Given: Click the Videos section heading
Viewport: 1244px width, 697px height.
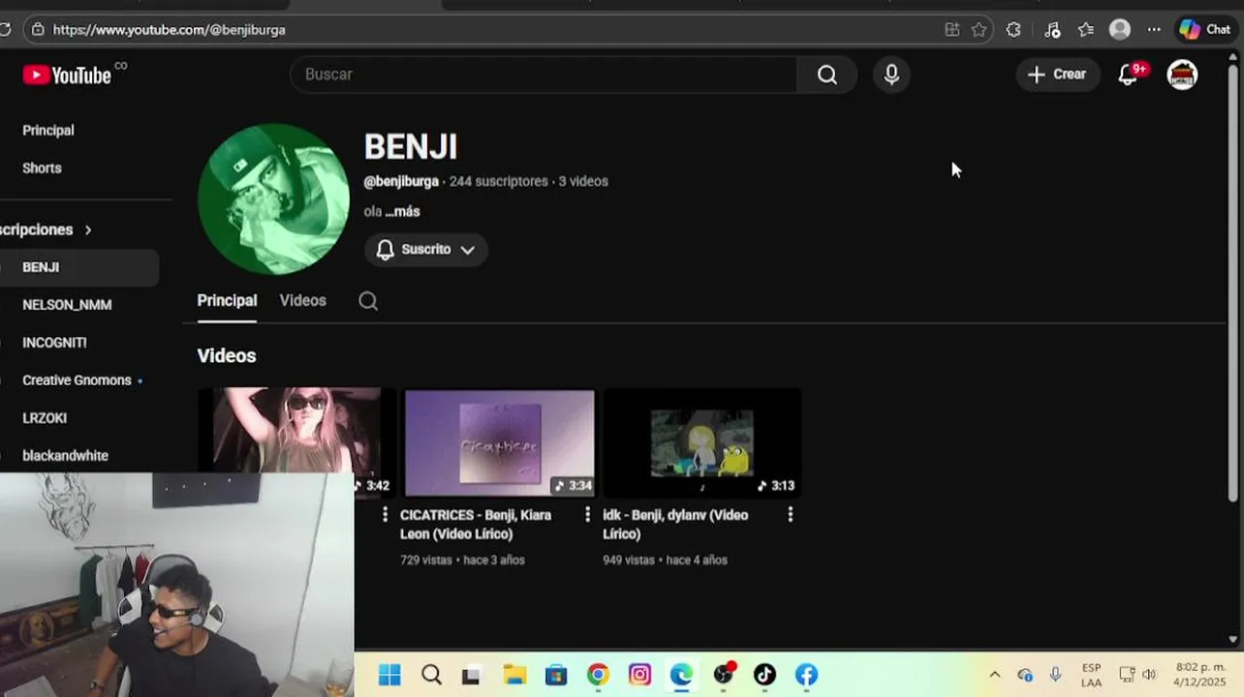Looking at the screenshot, I should [227, 356].
